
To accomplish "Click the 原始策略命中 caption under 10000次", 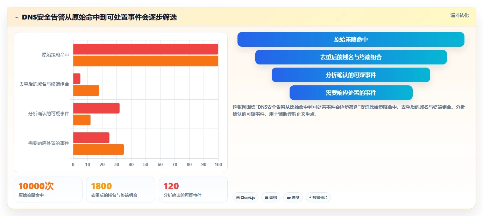I will pos(31,195).
